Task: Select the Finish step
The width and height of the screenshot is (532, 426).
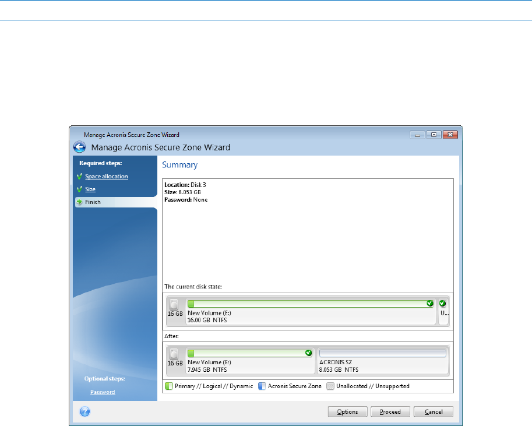Action: (x=116, y=202)
